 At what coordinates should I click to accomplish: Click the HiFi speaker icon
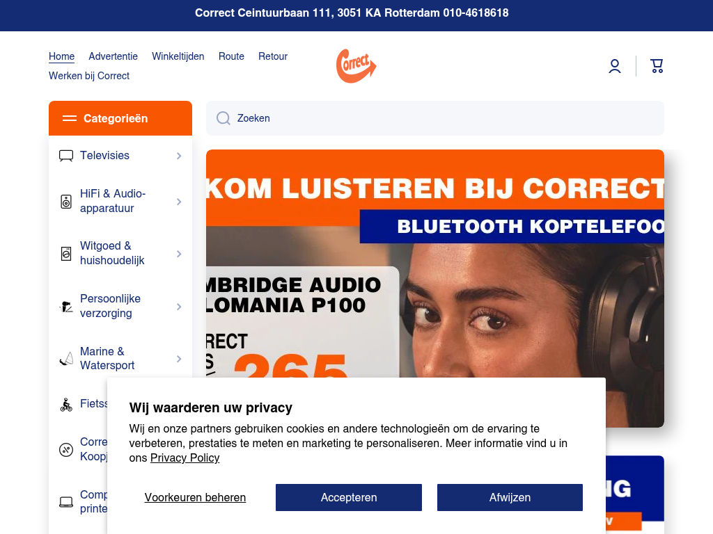coord(66,201)
